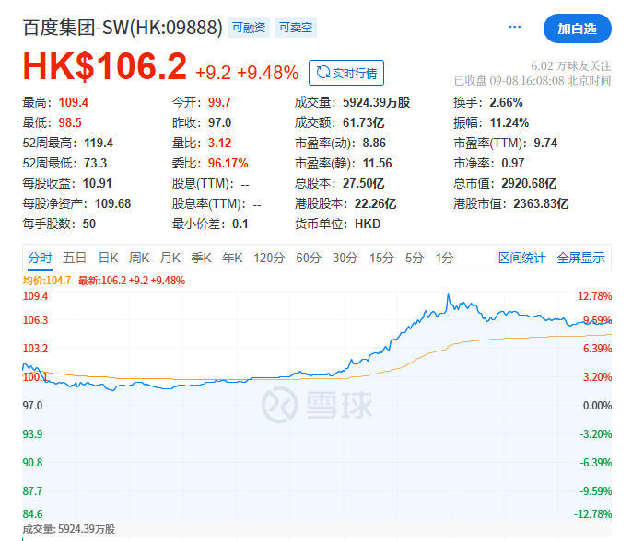Click the current price HK$106.2
This screenshot has height=541, width=632.
(x=105, y=66)
